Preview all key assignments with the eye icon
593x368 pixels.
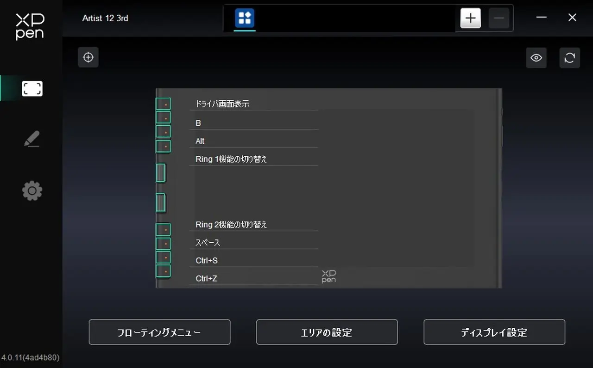point(536,57)
